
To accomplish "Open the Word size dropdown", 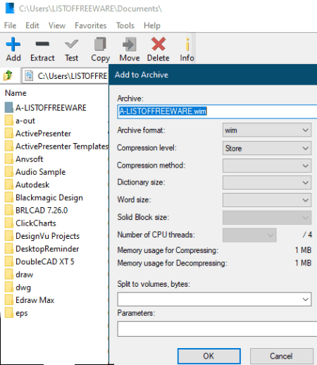I will [x=267, y=200].
